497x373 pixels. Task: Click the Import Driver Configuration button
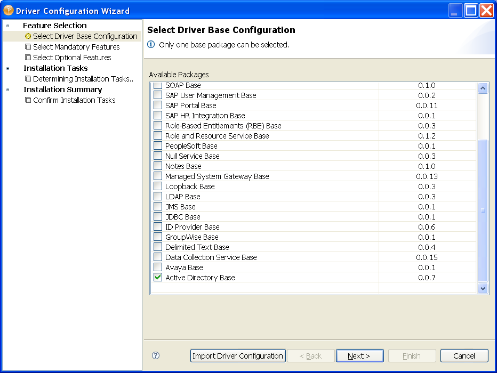tap(238, 356)
